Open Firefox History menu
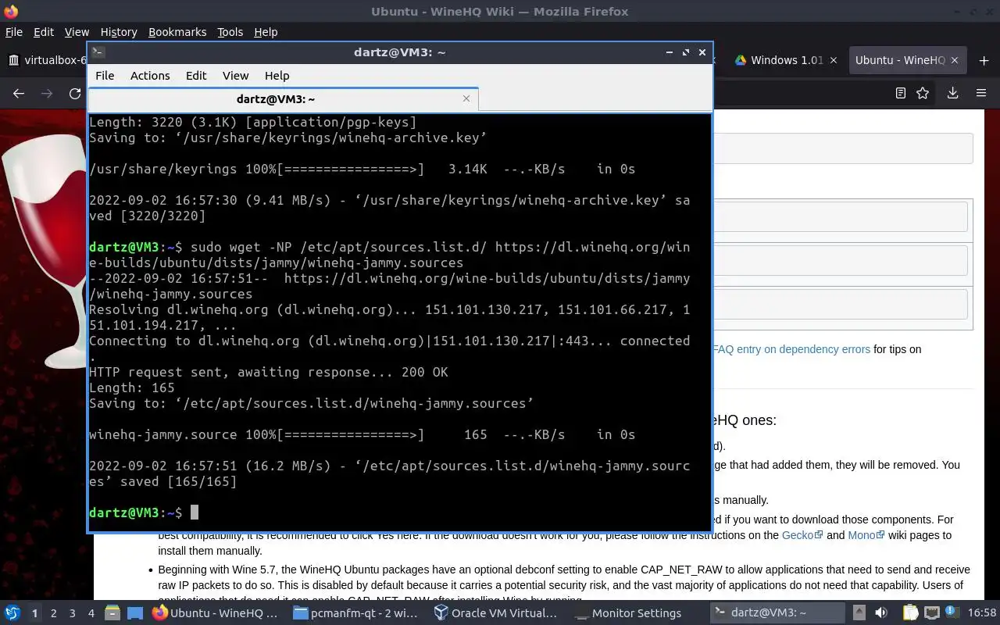The height and width of the screenshot is (625, 1000). pos(119,32)
